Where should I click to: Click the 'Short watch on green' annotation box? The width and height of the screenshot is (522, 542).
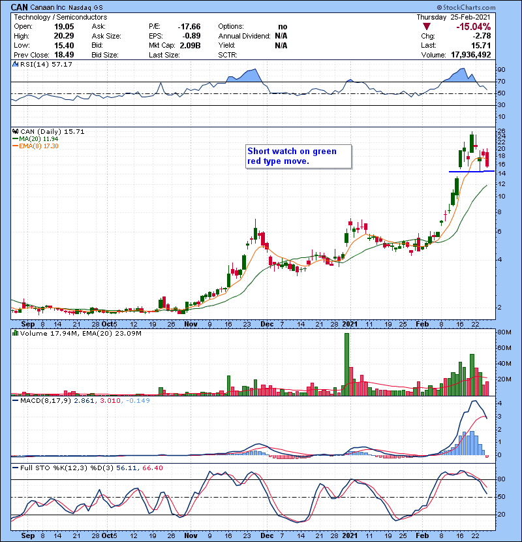point(298,157)
